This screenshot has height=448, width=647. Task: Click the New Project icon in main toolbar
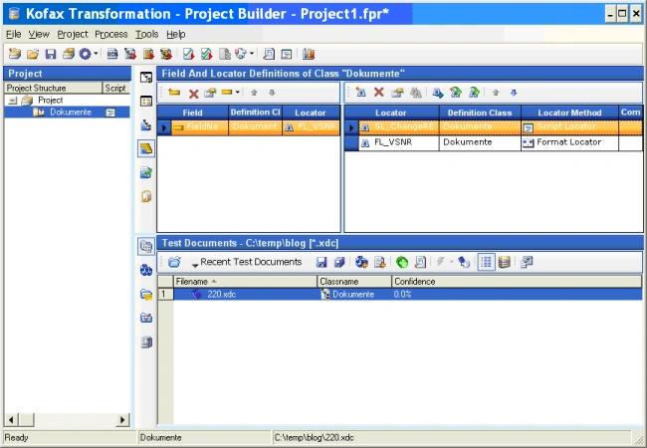(15, 54)
